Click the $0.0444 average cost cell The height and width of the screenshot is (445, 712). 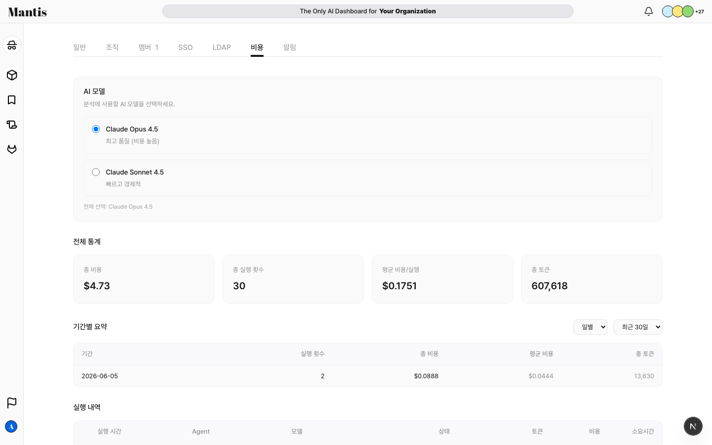coord(541,376)
